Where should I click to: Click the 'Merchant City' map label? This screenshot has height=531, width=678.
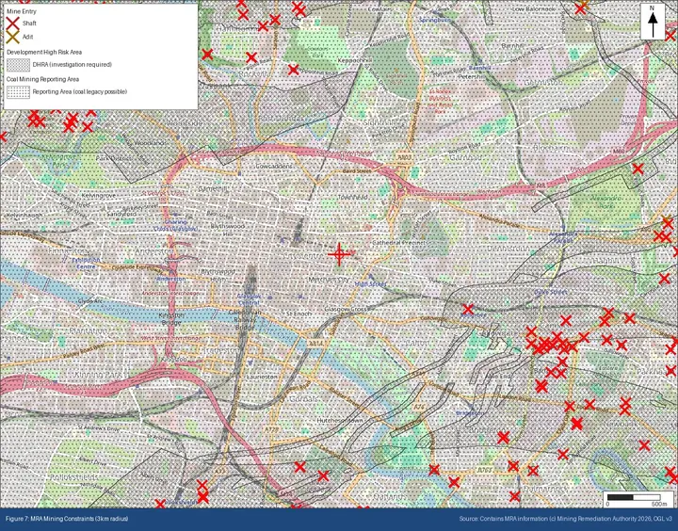pyautogui.click(x=328, y=280)
